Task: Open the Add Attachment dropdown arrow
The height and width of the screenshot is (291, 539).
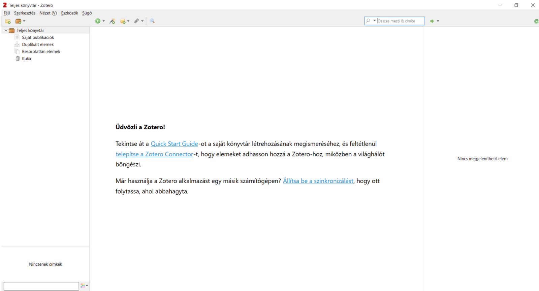Action: 142,21
